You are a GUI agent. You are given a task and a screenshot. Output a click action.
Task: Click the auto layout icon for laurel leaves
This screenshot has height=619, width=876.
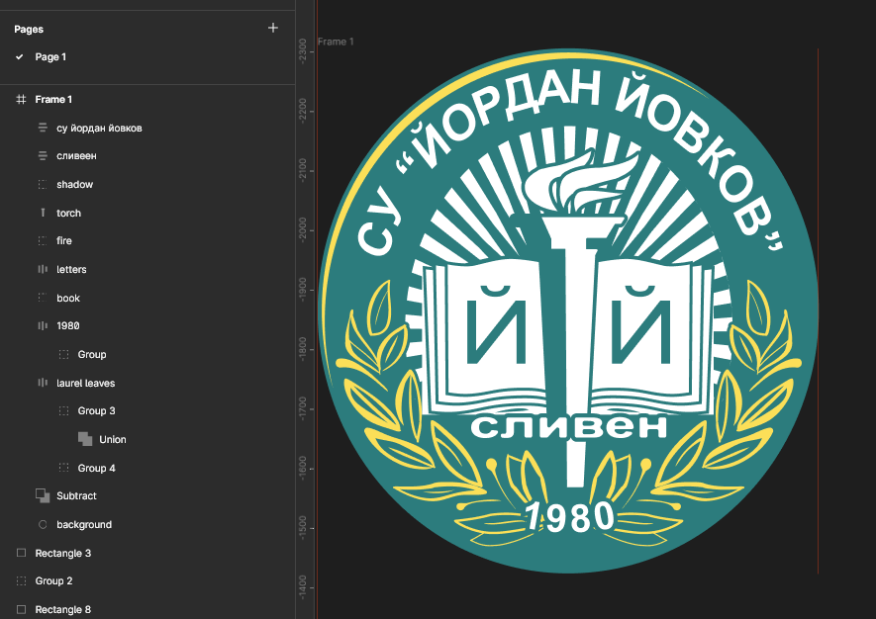[x=43, y=383]
